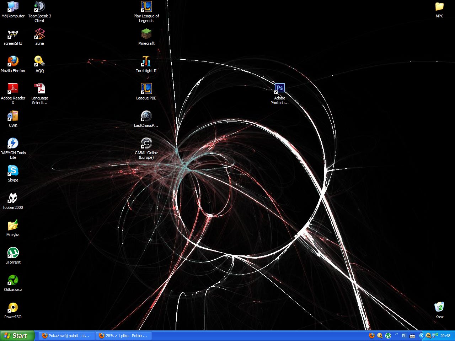Open the Start menu
This screenshot has width=455, height=341.
[17, 336]
